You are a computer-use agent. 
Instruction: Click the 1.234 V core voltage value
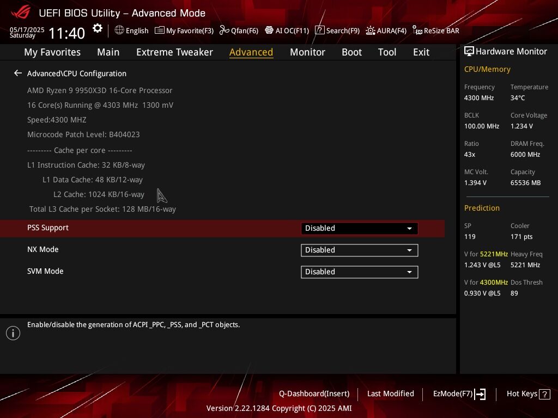click(521, 126)
